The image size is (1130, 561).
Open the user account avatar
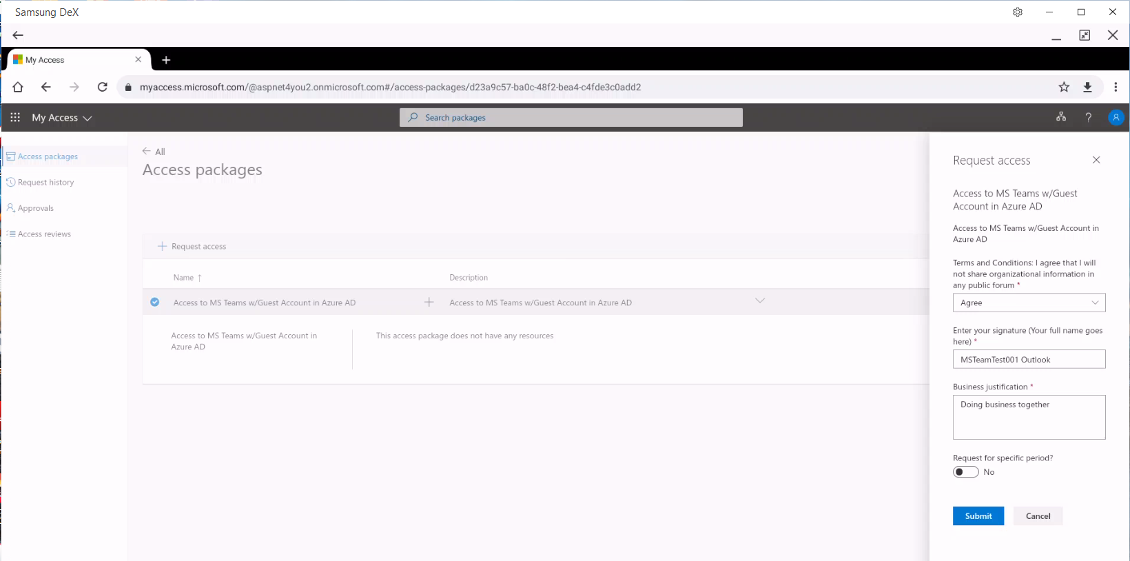[1116, 118]
